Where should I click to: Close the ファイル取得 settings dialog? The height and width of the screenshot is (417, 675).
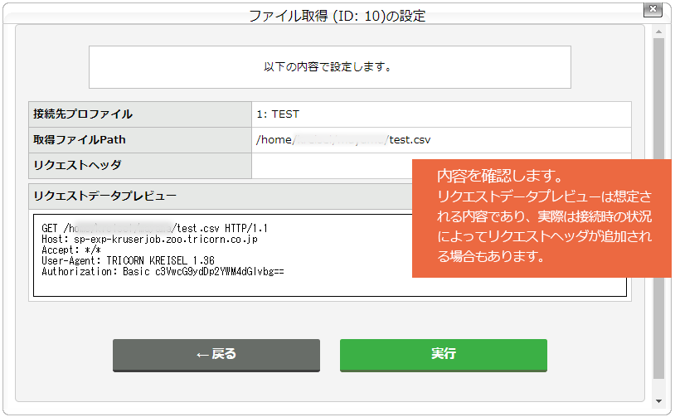pyautogui.click(x=653, y=8)
